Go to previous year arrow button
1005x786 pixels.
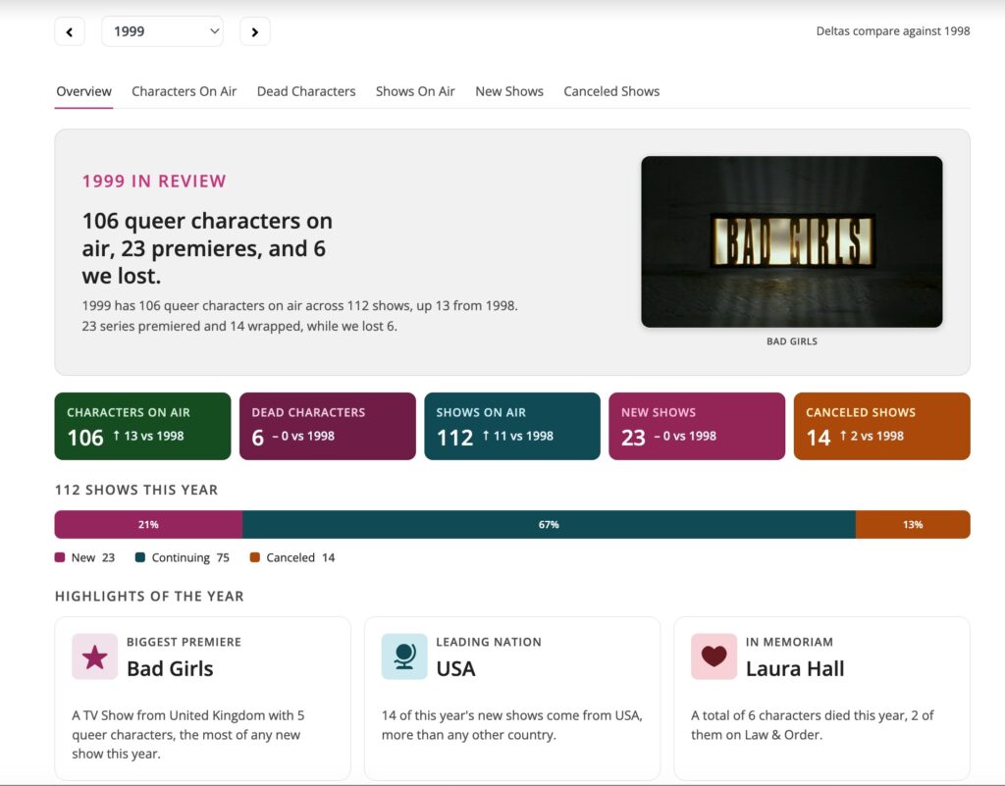pos(70,31)
